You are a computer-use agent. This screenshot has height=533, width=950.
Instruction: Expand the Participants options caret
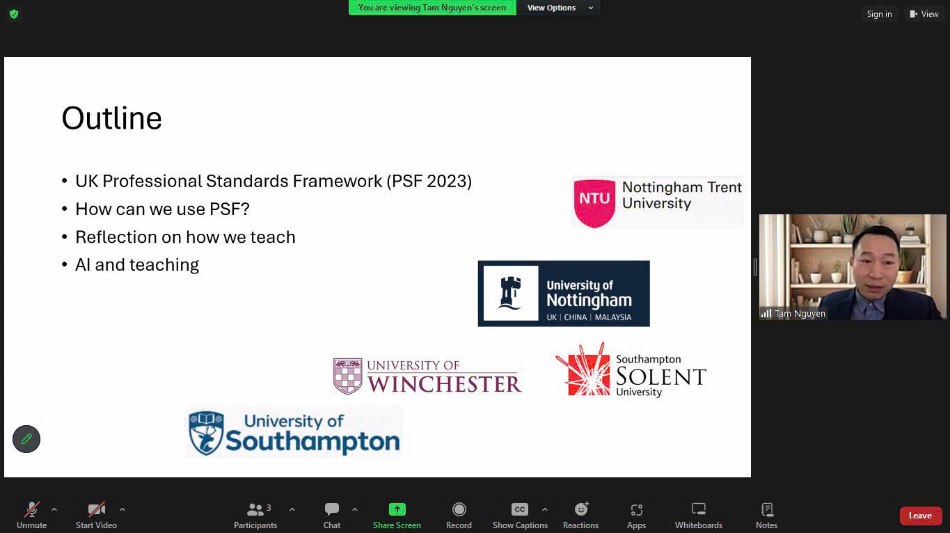(292, 509)
